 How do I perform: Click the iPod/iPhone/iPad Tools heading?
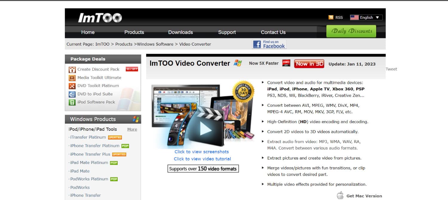(x=93, y=129)
